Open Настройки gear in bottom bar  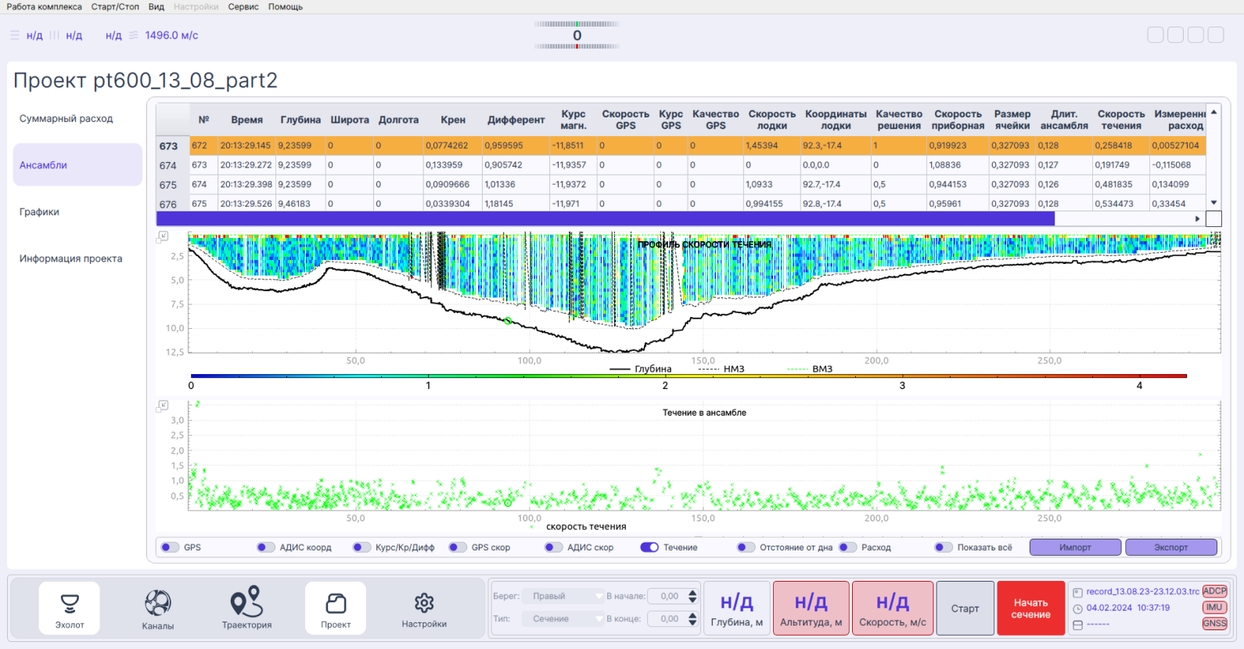click(x=424, y=608)
